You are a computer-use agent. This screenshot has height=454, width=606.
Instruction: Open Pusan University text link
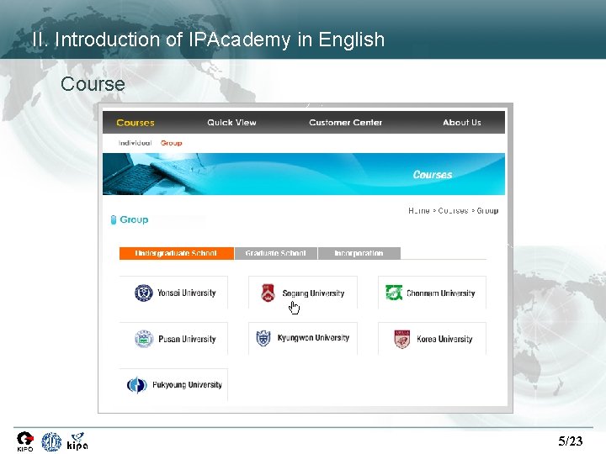click(x=187, y=339)
